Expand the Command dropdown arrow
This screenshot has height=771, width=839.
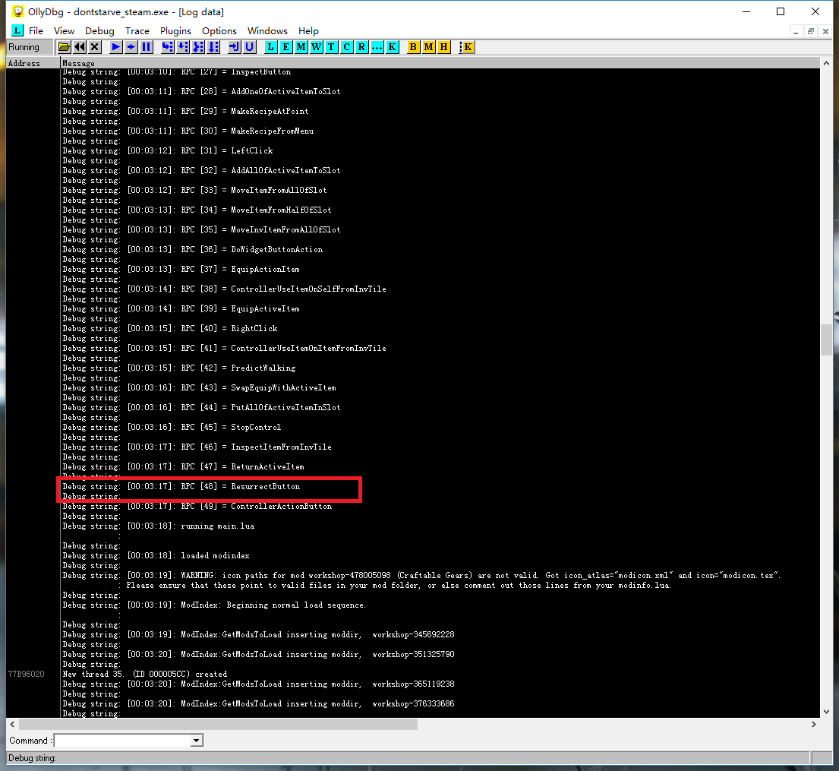(x=197, y=741)
